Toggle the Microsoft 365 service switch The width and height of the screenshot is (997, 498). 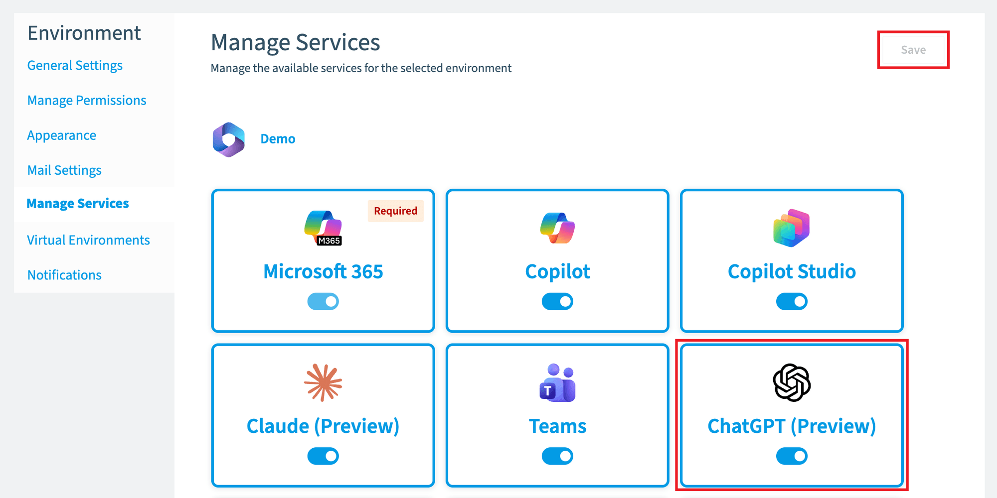tap(323, 301)
